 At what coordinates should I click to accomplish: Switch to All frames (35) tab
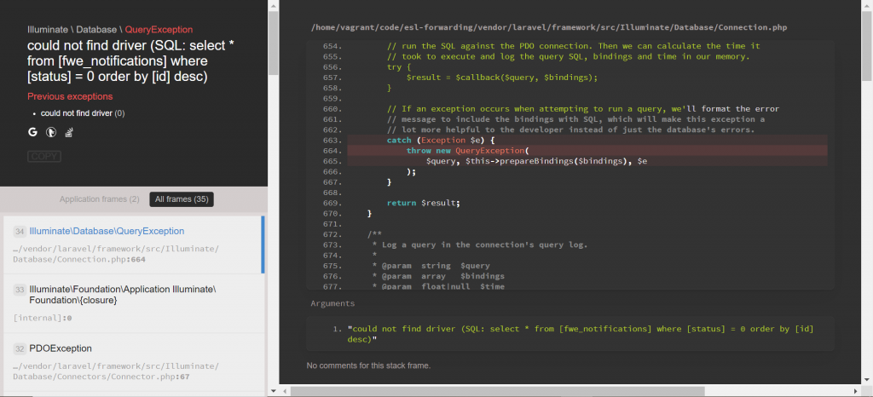182,199
